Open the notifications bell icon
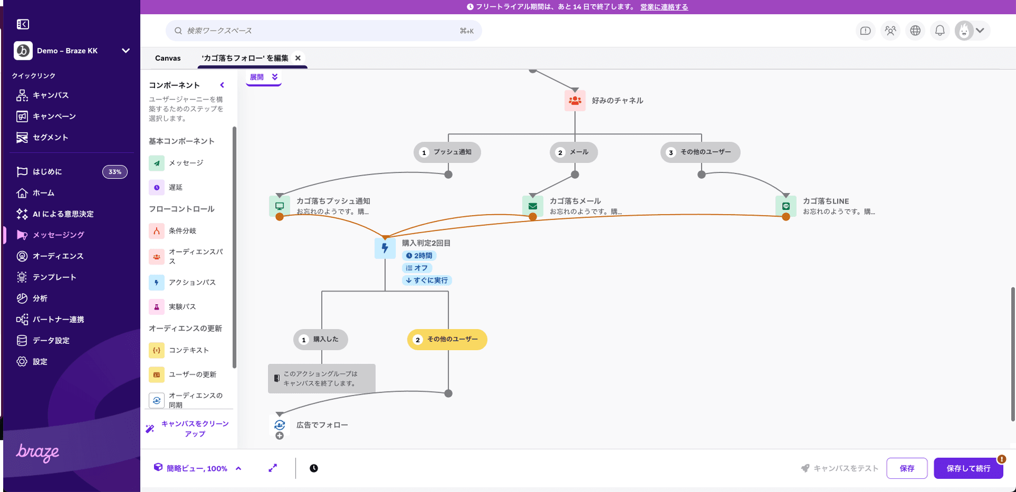Viewport: 1016px width, 492px height. (940, 30)
